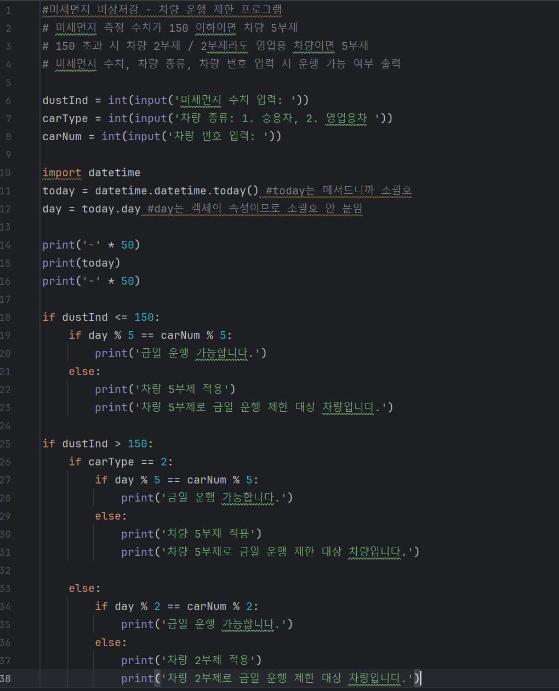The width and height of the screenshot is (559, 691).
Task: Click the 'print(today)' line
Action: click(81, 263)
